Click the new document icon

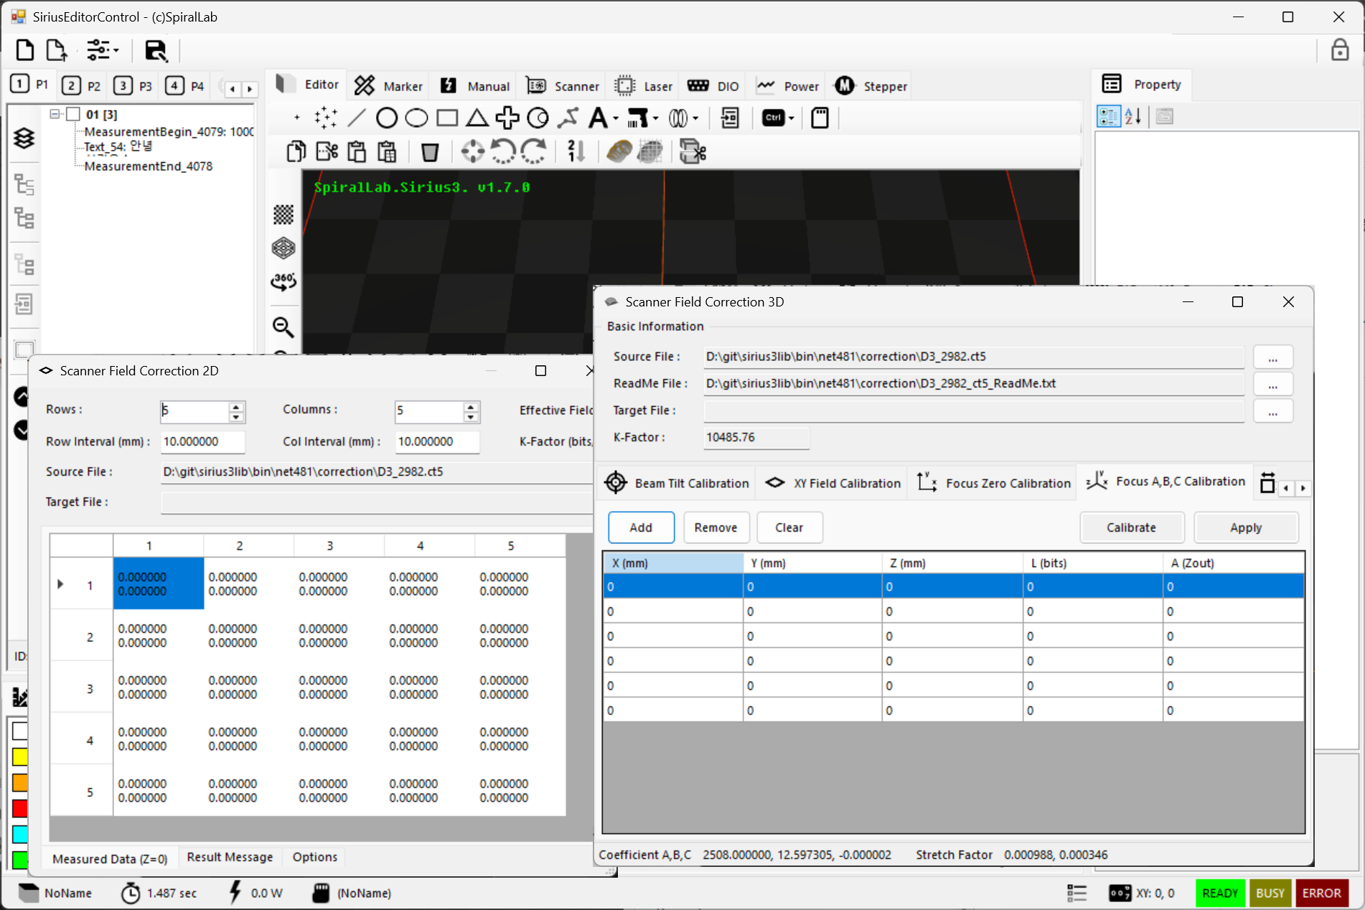tap(25, 50)
